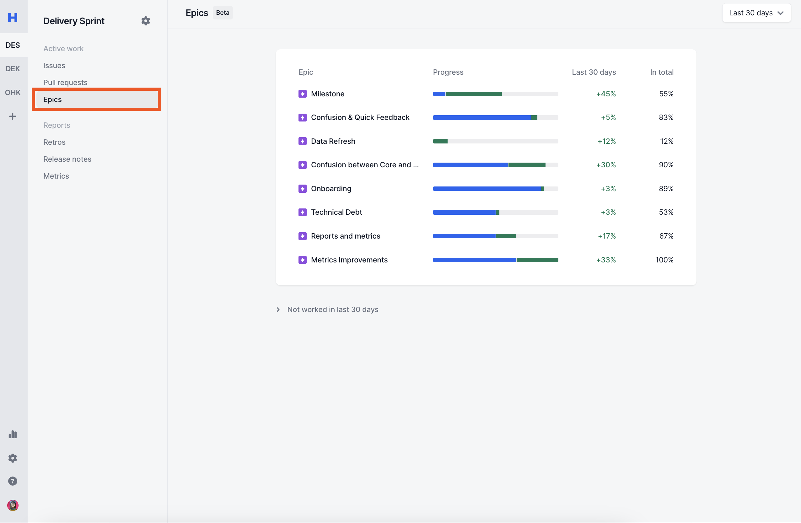Click the help question mark icon

point(13,481)
